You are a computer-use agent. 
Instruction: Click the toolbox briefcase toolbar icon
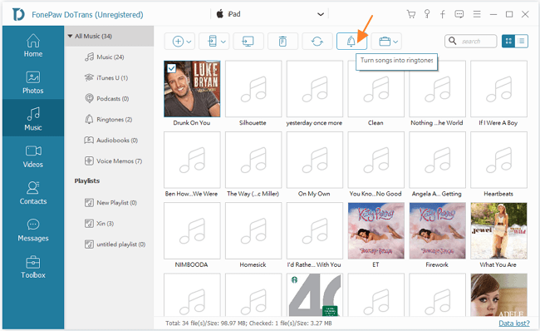tap(385, 42)
